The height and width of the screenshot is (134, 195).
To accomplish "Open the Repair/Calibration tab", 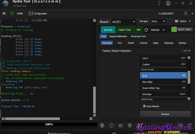I will (x=118, y=36).
